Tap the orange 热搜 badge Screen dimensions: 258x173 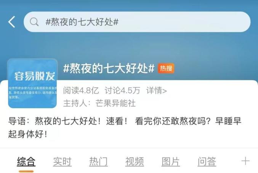(166, 68)
